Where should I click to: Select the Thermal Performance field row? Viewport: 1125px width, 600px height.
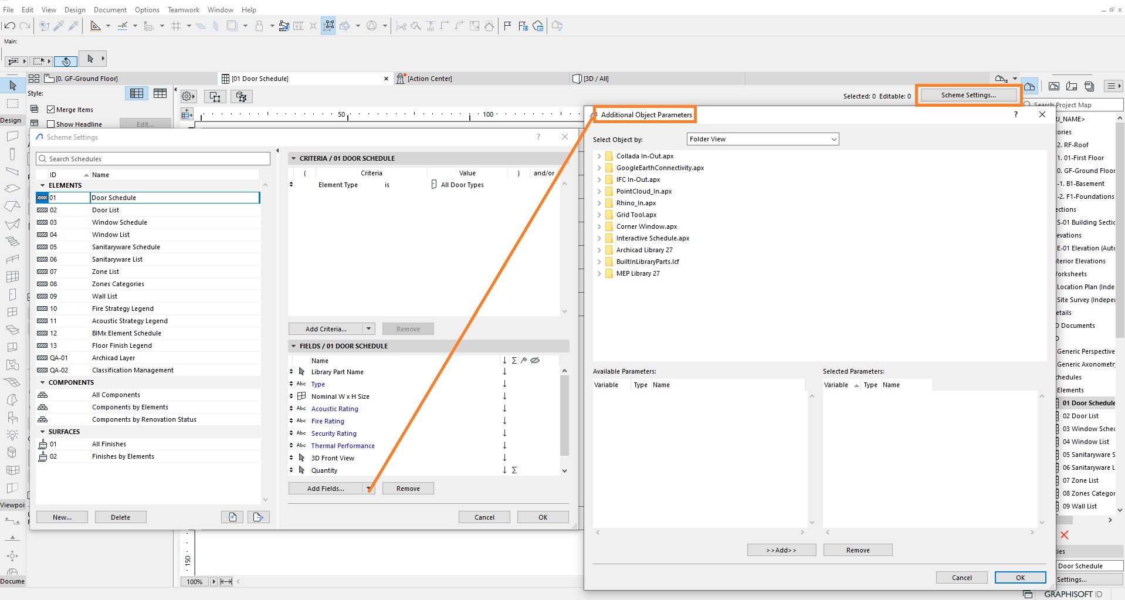coord(422,446)
